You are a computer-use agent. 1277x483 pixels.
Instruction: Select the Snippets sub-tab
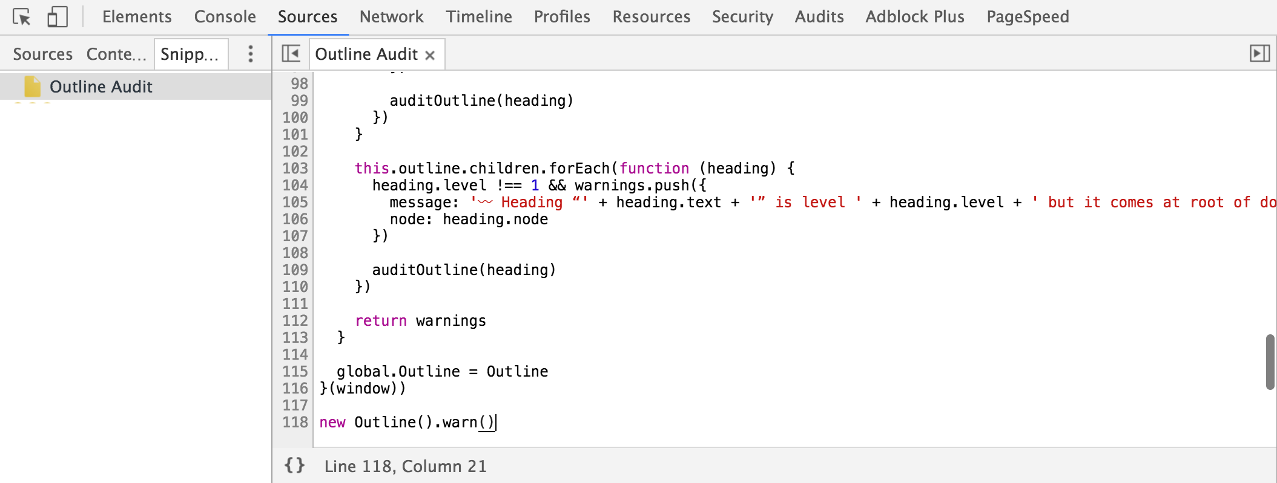[x=190, y=54]
